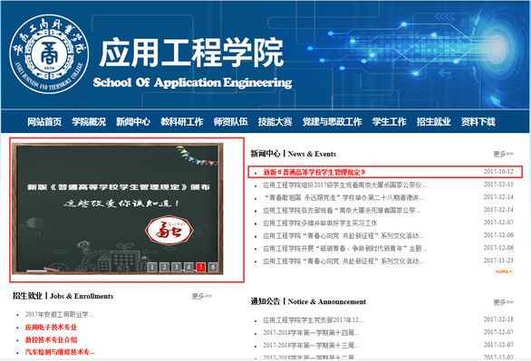Open the 资料下载 navigation item
The image size is (531, 361).
click(x=478, y=121)
